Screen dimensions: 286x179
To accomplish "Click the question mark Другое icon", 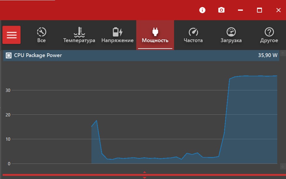I will click(x=269, y=32).
